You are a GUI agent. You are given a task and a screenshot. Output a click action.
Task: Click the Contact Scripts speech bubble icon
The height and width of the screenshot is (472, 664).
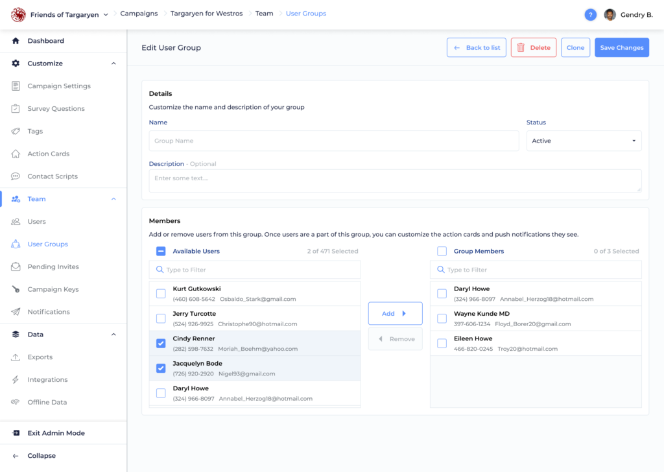[x=16, y=176]
